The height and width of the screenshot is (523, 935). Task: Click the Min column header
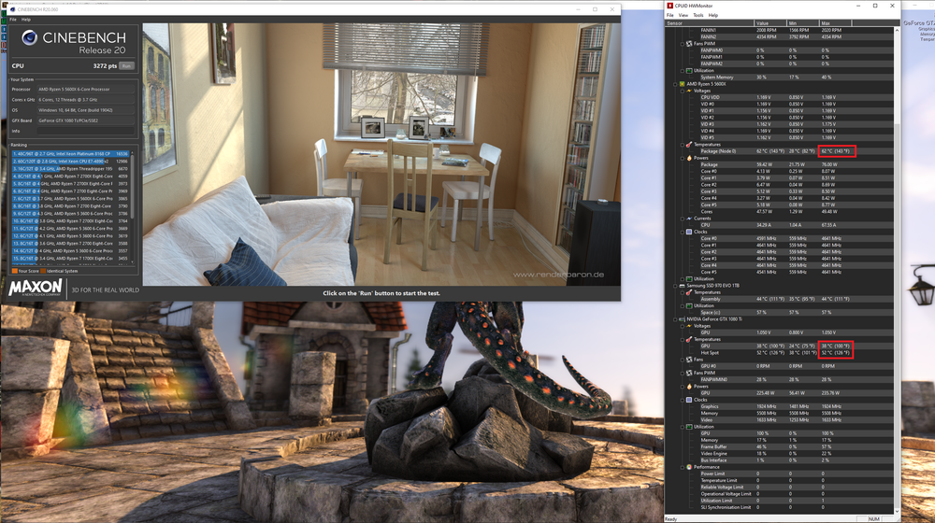(x=802, y=23)
